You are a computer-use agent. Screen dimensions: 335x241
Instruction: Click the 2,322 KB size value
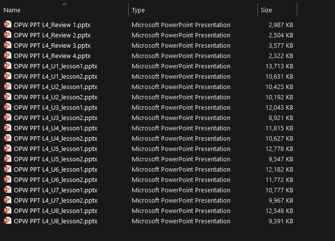tap(281, 56)
